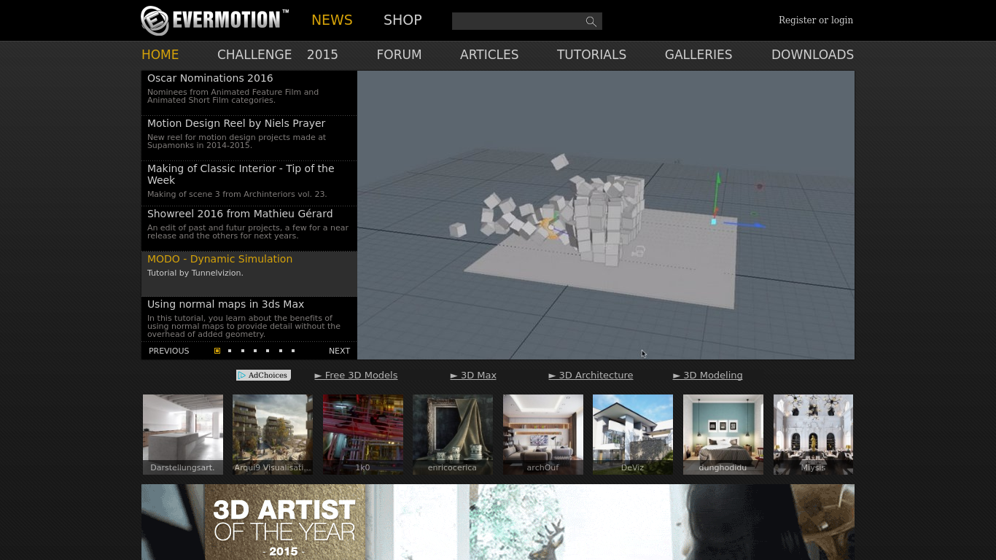This screenshot has height=560, width=996.
Task: Switch to the FORUM tab
Action: coord(399,55)
